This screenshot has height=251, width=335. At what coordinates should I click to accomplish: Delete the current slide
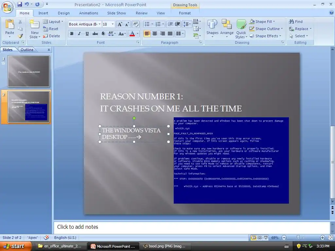(x=51, y=36)
